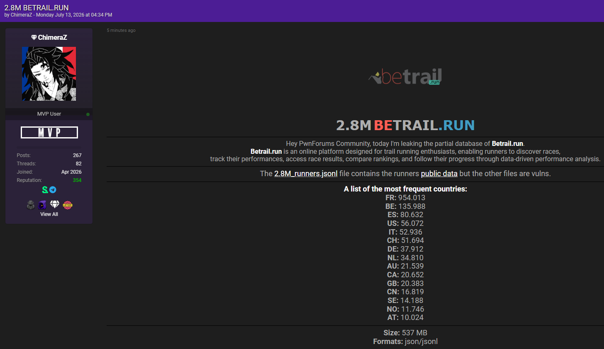Click the Posts count 267
This screenshot has width=604, height=349.
coord(77,155)
